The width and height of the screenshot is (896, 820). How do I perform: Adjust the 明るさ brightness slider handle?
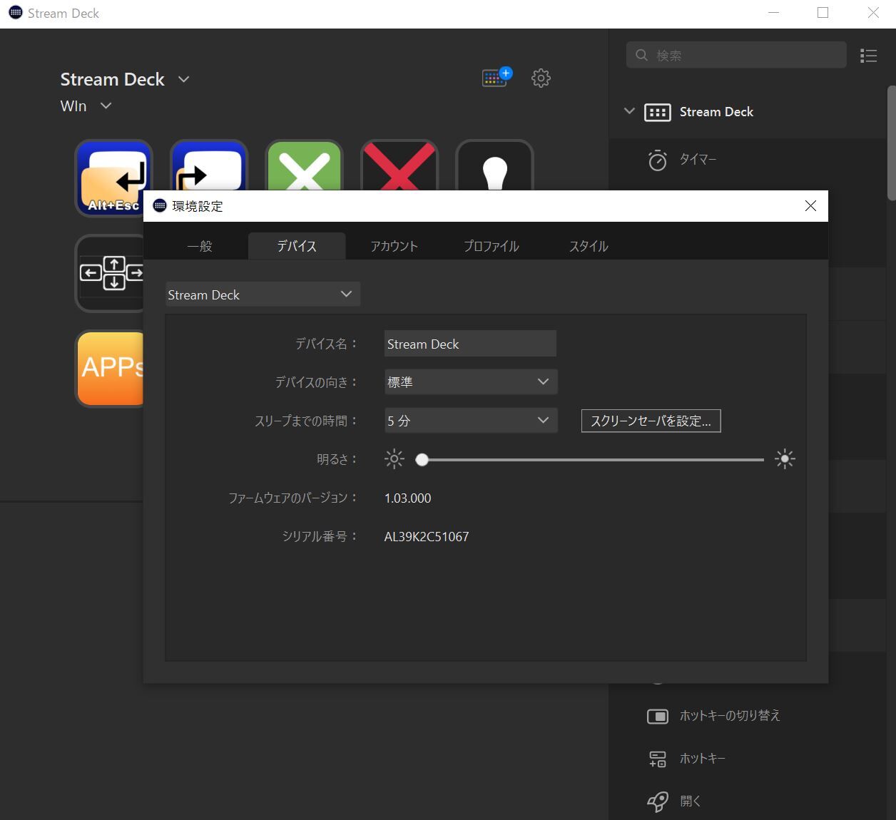(x=422, y=460)
